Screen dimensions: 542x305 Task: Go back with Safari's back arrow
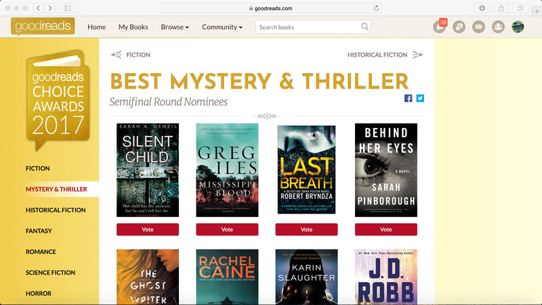pyautogui.click(x=39, y=8)
